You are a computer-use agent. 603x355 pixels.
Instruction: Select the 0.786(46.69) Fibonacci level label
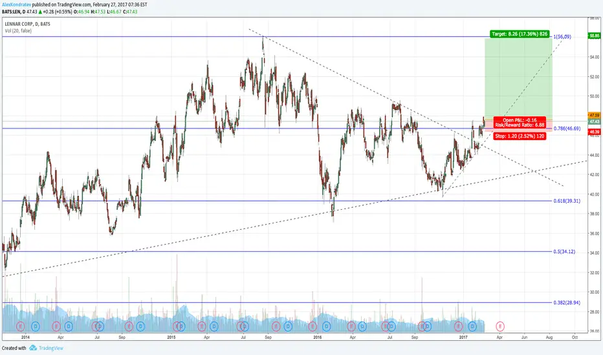(567, 128)
